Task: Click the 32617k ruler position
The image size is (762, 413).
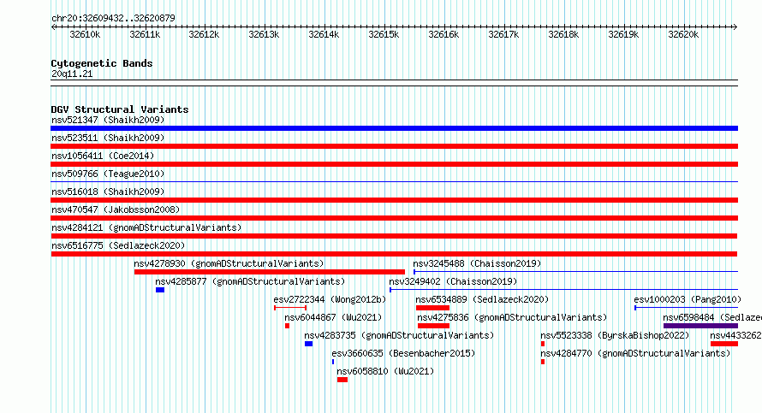Action: click(504, 34)
